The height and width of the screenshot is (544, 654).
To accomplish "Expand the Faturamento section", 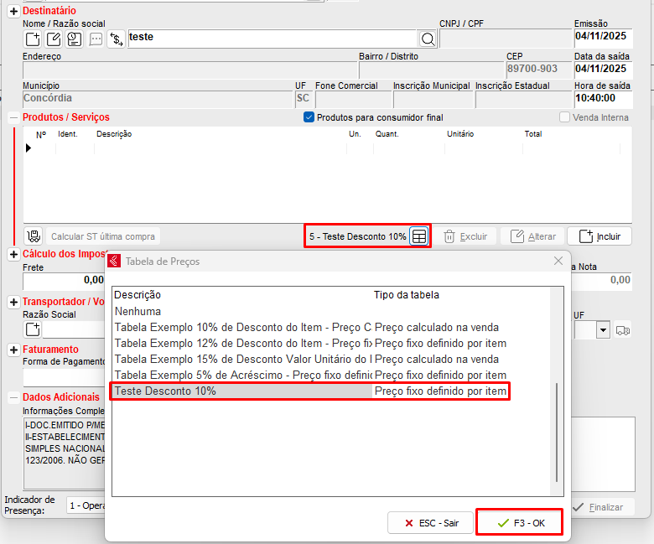I will point(13,350).
